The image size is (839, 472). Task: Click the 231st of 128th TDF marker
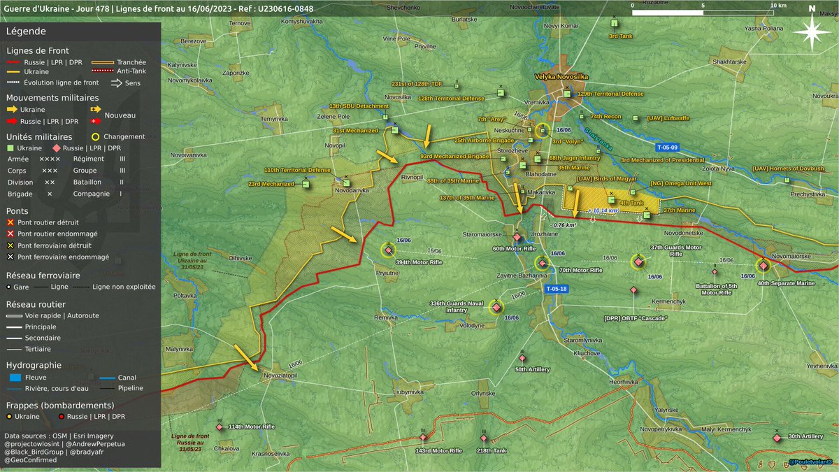click(457, 85)
